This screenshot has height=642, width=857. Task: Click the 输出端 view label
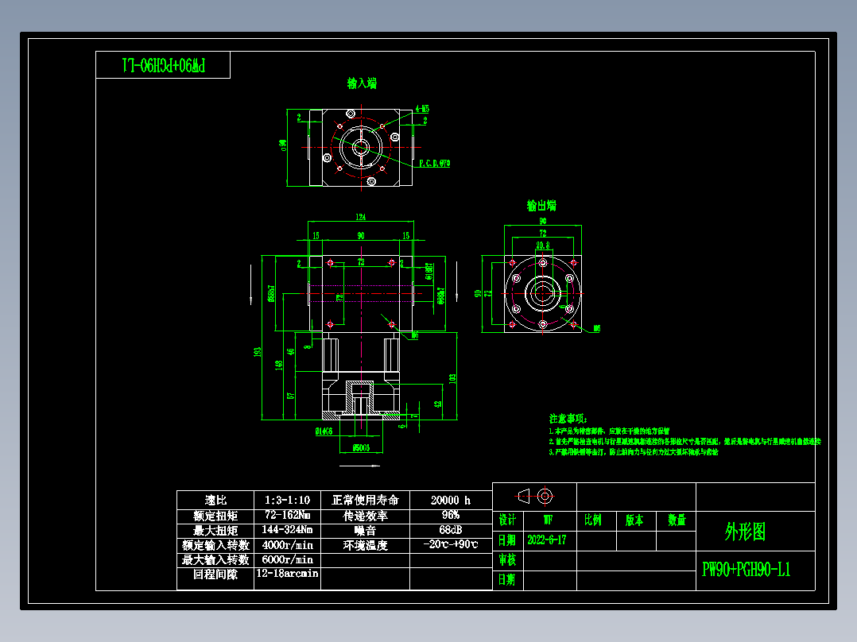click(x=542, y=205)
